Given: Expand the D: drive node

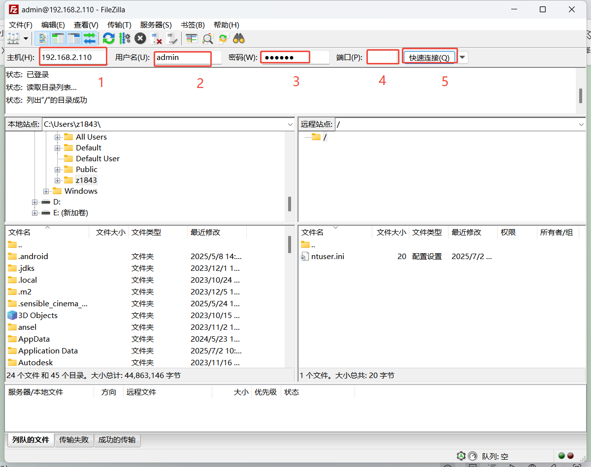Looking at the screenshot, I should point(34,202).
